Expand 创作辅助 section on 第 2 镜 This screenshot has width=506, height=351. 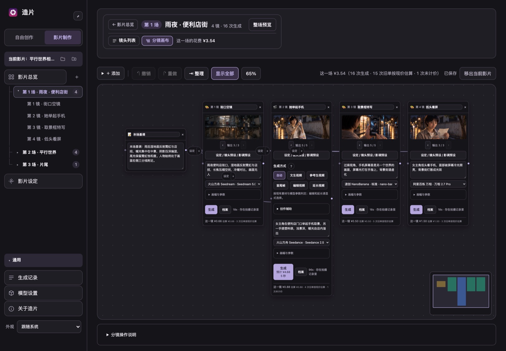pyautogui.click(x=301, y=209)
